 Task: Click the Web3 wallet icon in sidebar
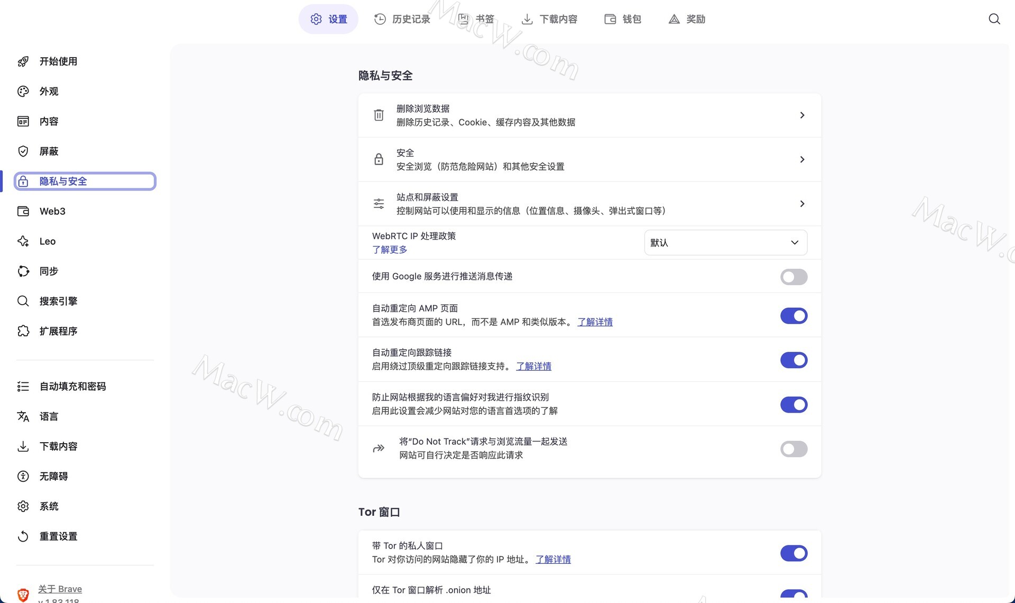(x=23, y=212)
